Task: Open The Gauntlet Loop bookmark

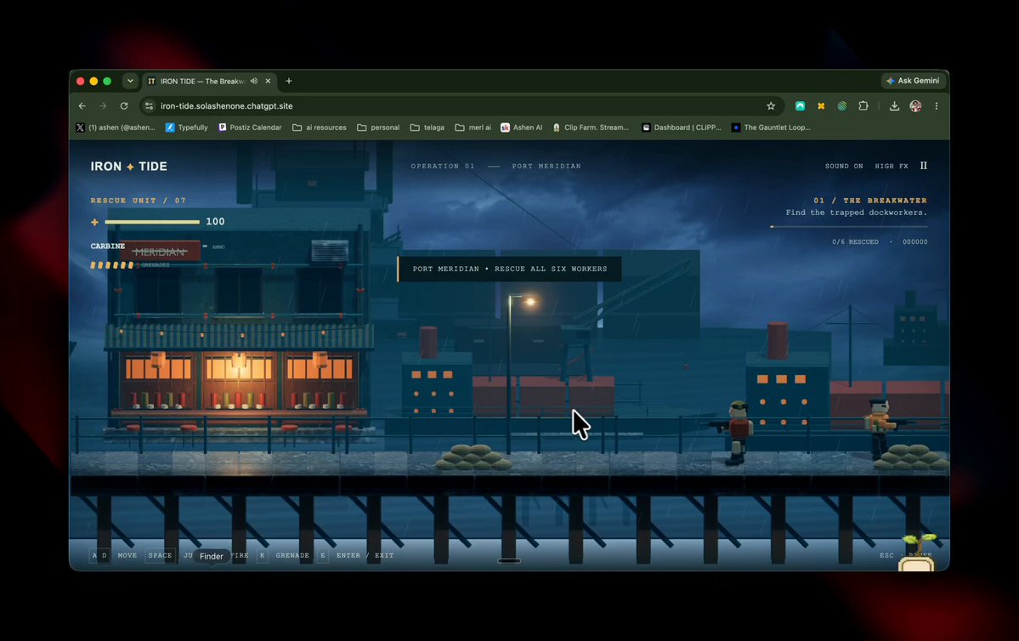Action: [x=771, y=128]
